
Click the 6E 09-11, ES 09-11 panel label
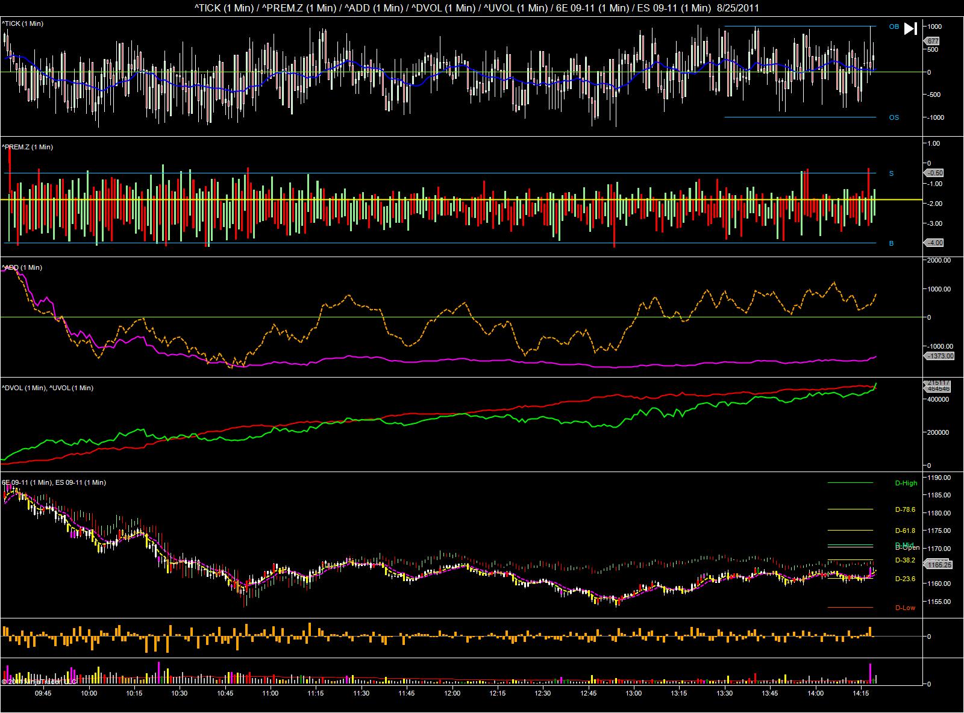[54, 482]
